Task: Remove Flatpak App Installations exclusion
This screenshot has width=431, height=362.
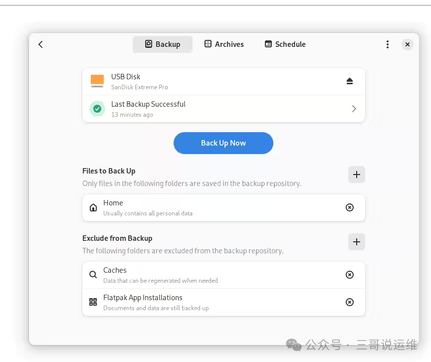Action: (x=350, y=302)
